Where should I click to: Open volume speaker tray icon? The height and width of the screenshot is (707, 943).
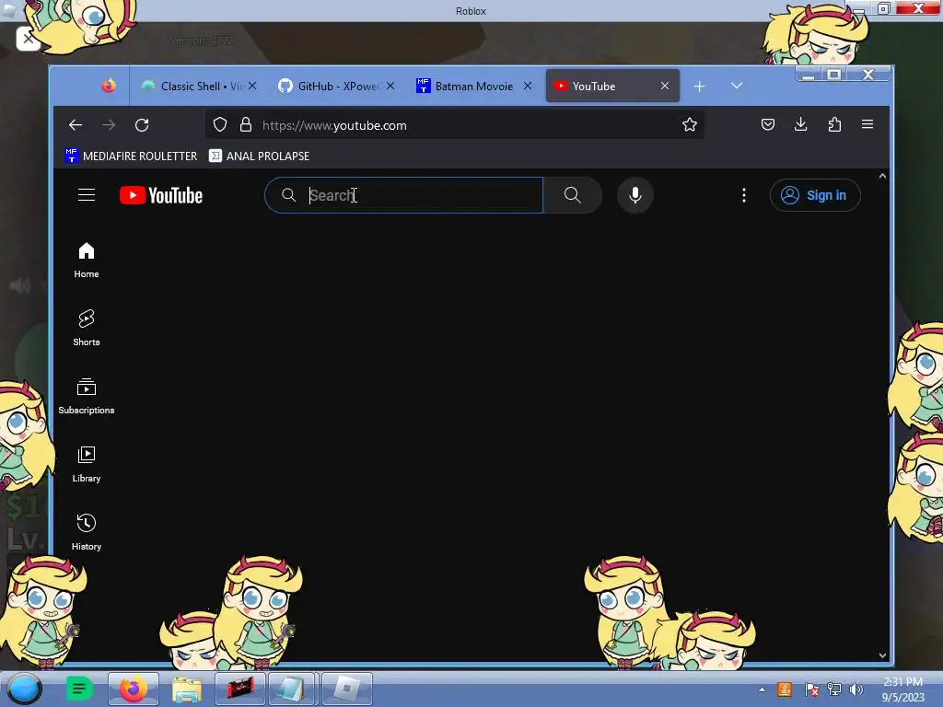tap(856, 690)
